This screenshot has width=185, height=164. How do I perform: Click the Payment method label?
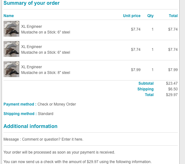tap(20, 104)
